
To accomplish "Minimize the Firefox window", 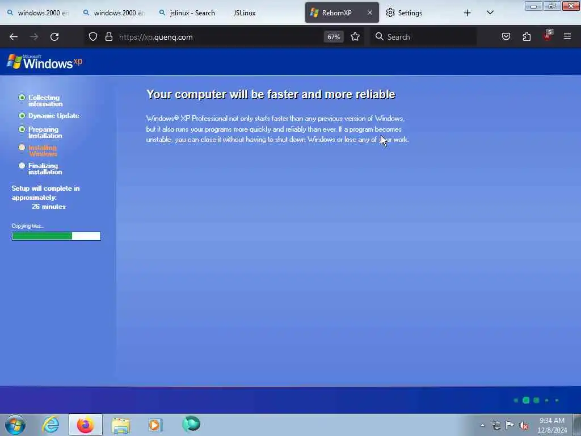I will [x=533, y=6].
